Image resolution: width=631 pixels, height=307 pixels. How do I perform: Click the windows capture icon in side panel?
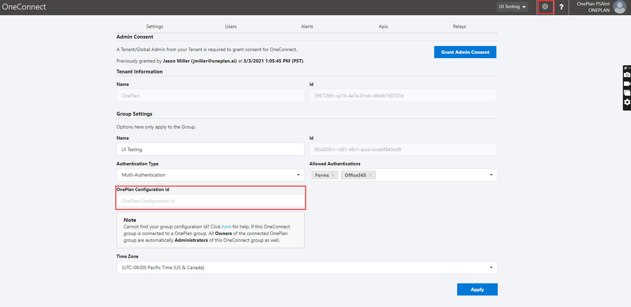[x=627, y=93]
